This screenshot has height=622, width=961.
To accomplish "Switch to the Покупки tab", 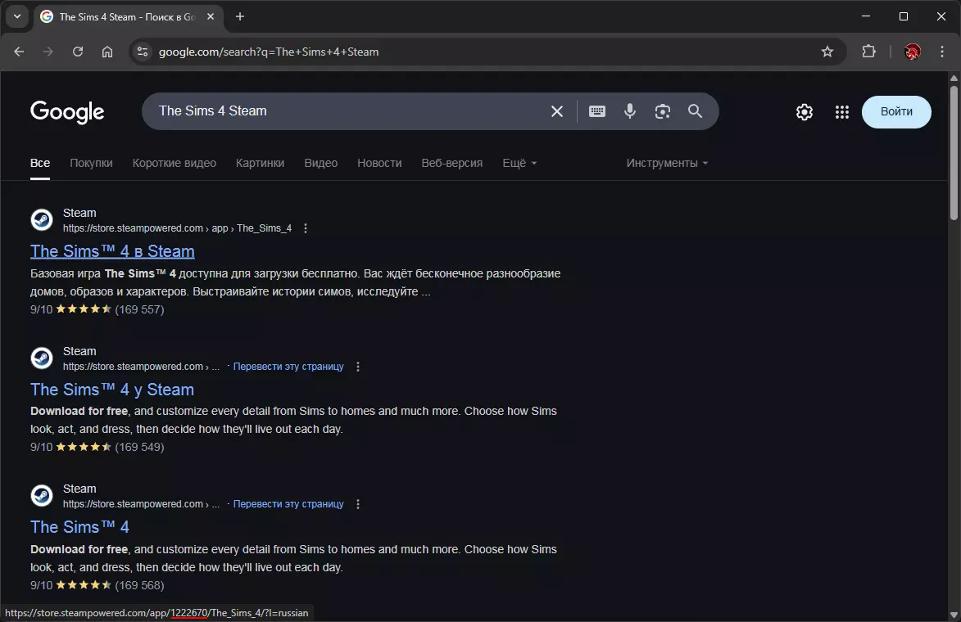I will click(x=91, y=163).
